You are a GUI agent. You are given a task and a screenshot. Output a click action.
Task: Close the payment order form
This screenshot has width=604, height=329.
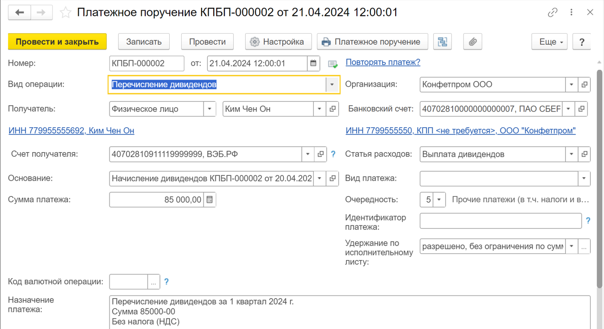coord(590,13)
